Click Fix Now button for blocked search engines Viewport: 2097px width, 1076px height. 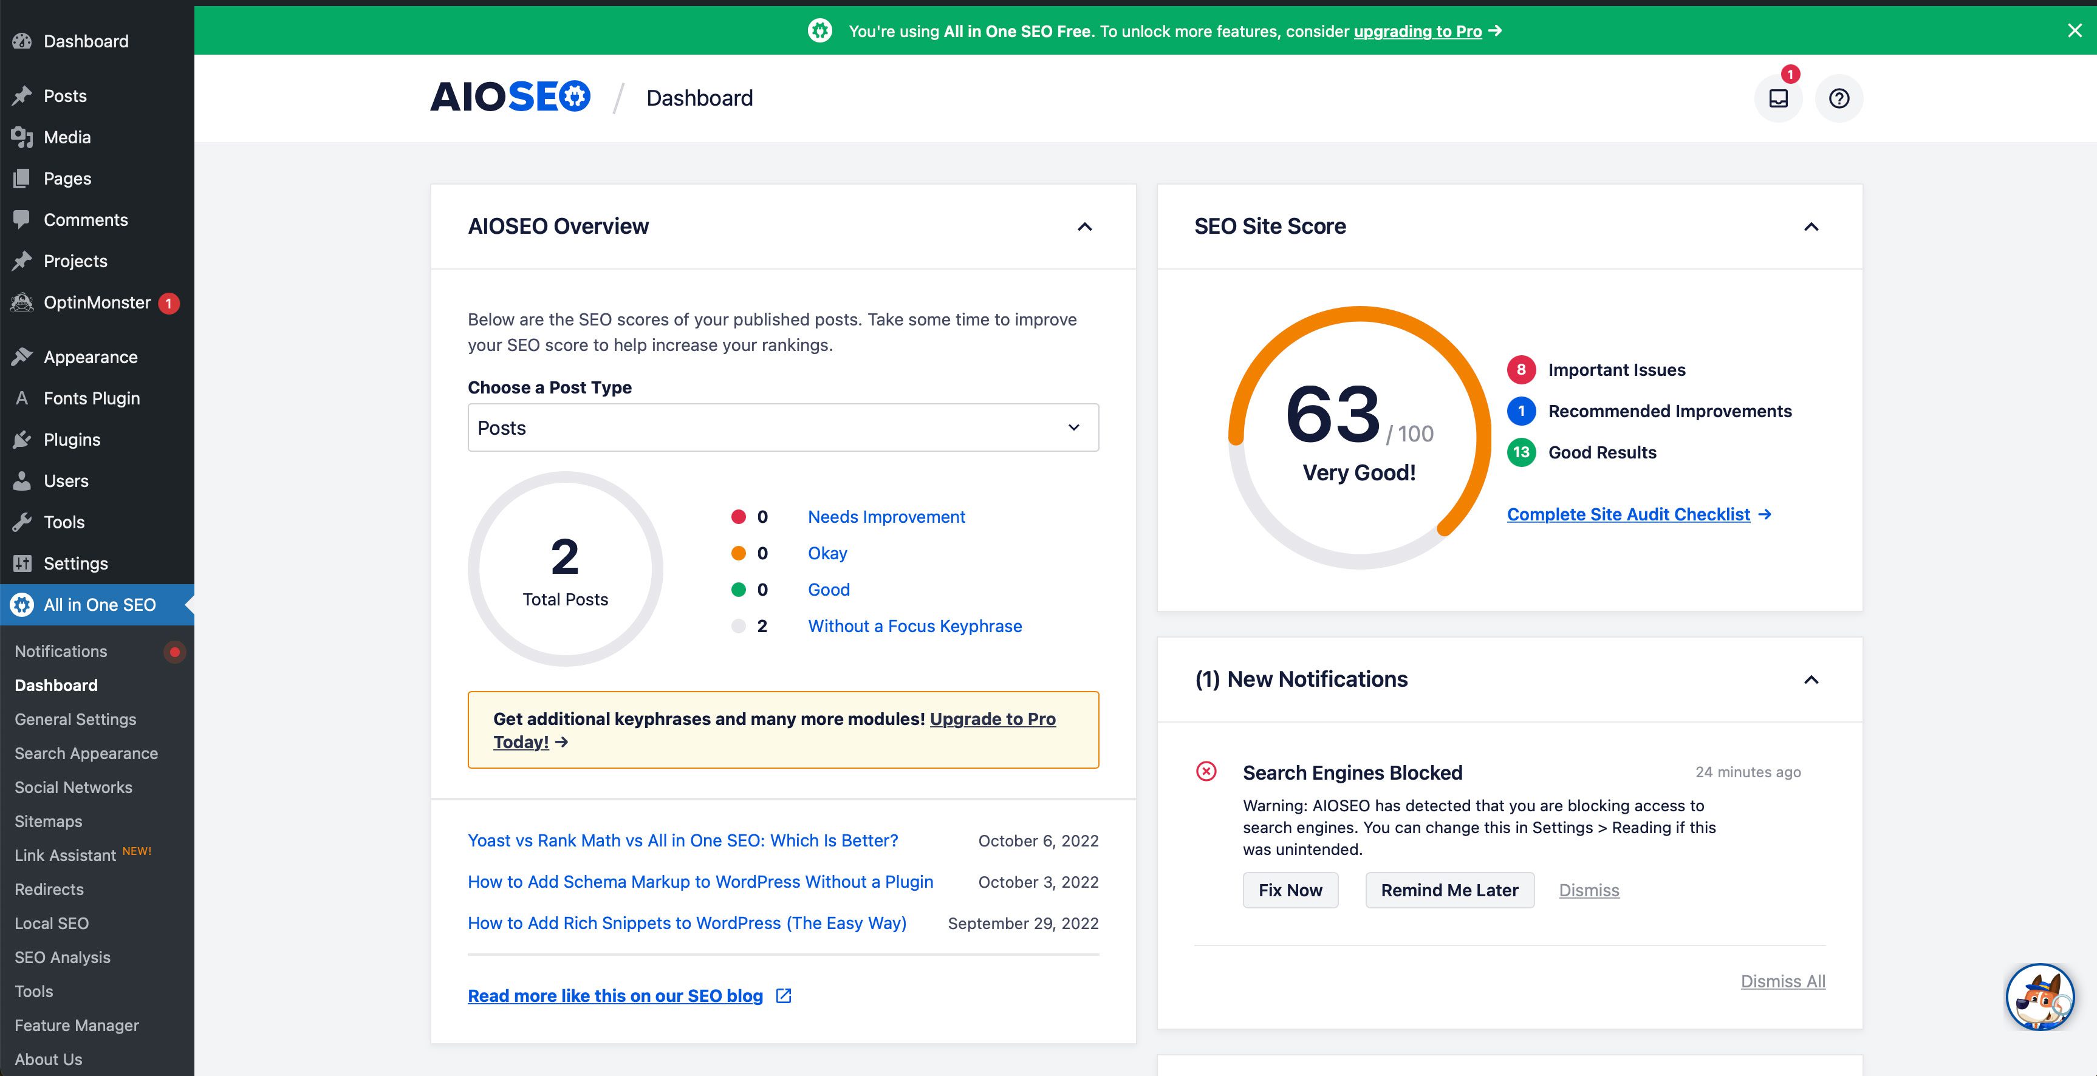point(1288,890)
